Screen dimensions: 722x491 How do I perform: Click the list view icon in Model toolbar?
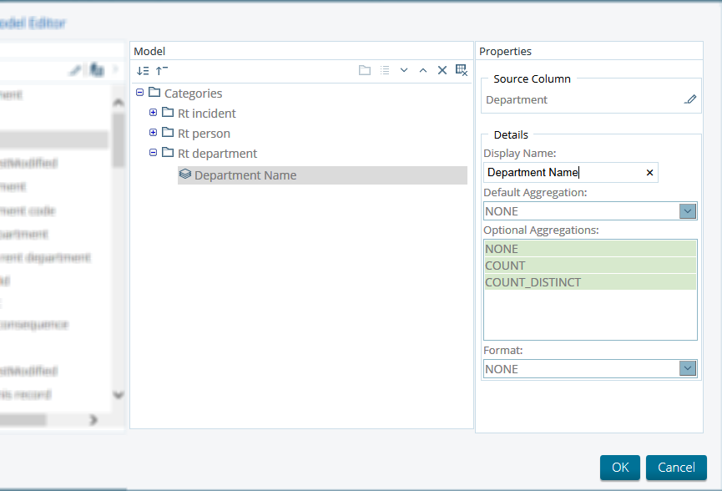point(385,70)
